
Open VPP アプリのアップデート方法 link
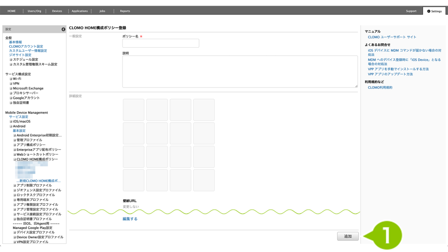pyautogui.click(x=390, y=74)
